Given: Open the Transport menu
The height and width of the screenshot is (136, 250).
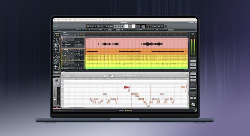Looking at the screenshot, I should [87, 19].
